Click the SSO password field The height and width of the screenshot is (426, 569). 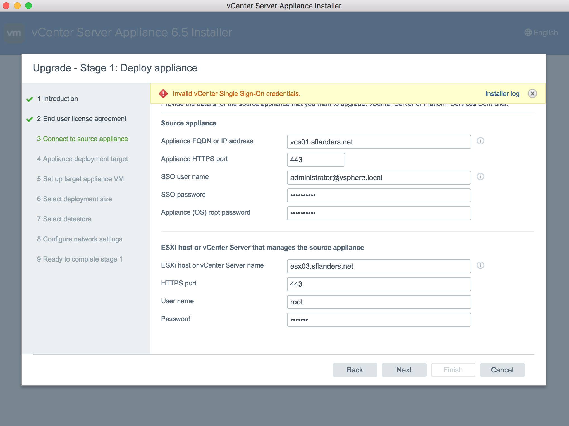point(379,195)
